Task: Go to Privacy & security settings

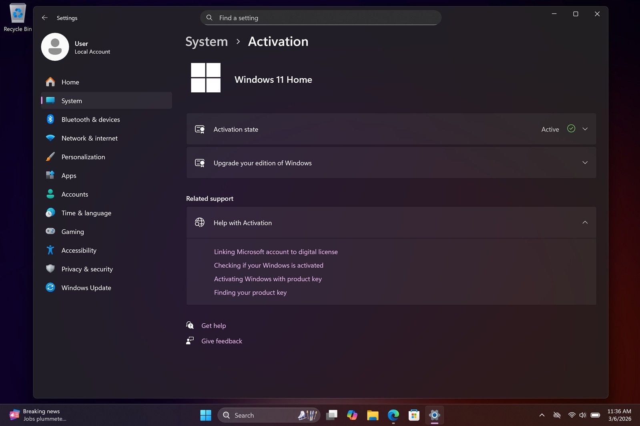Action: pos(106,269)
